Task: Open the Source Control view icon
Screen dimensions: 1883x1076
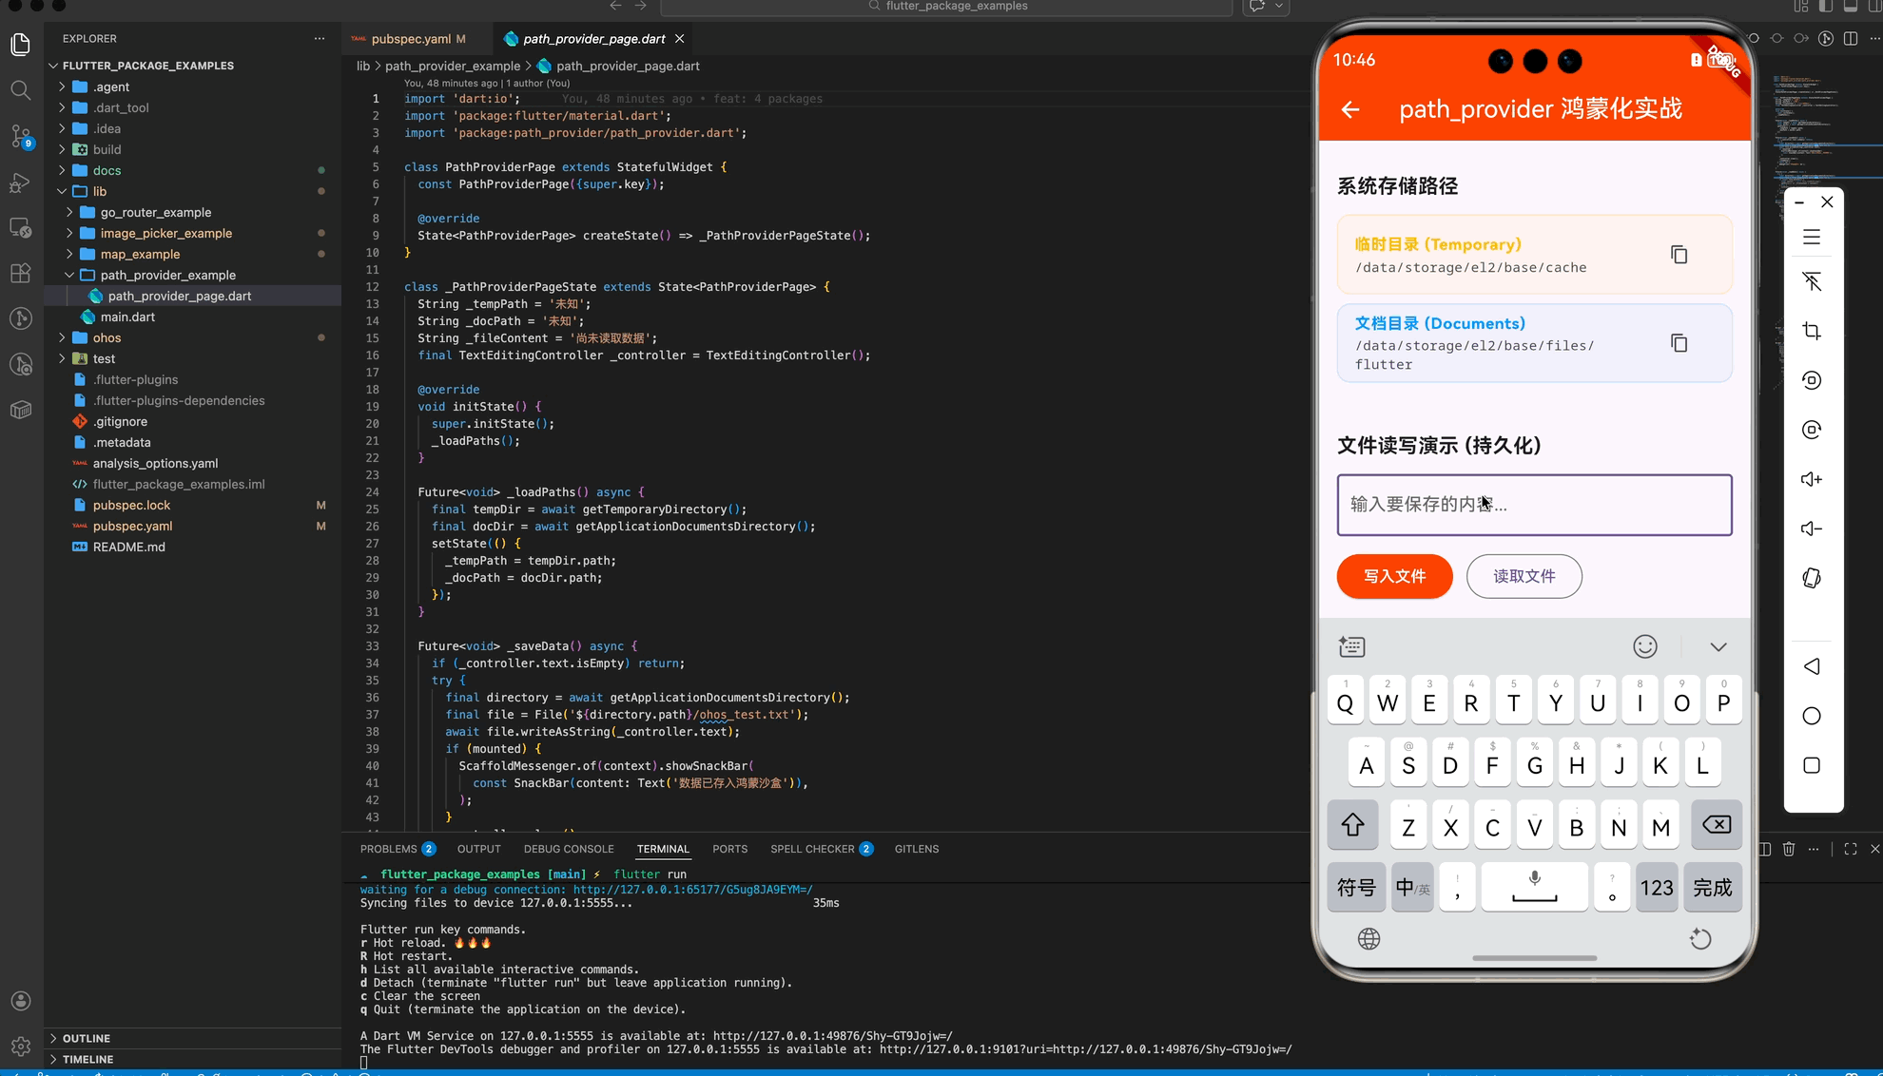Action: pyautogui.click(x=21, y=136)
